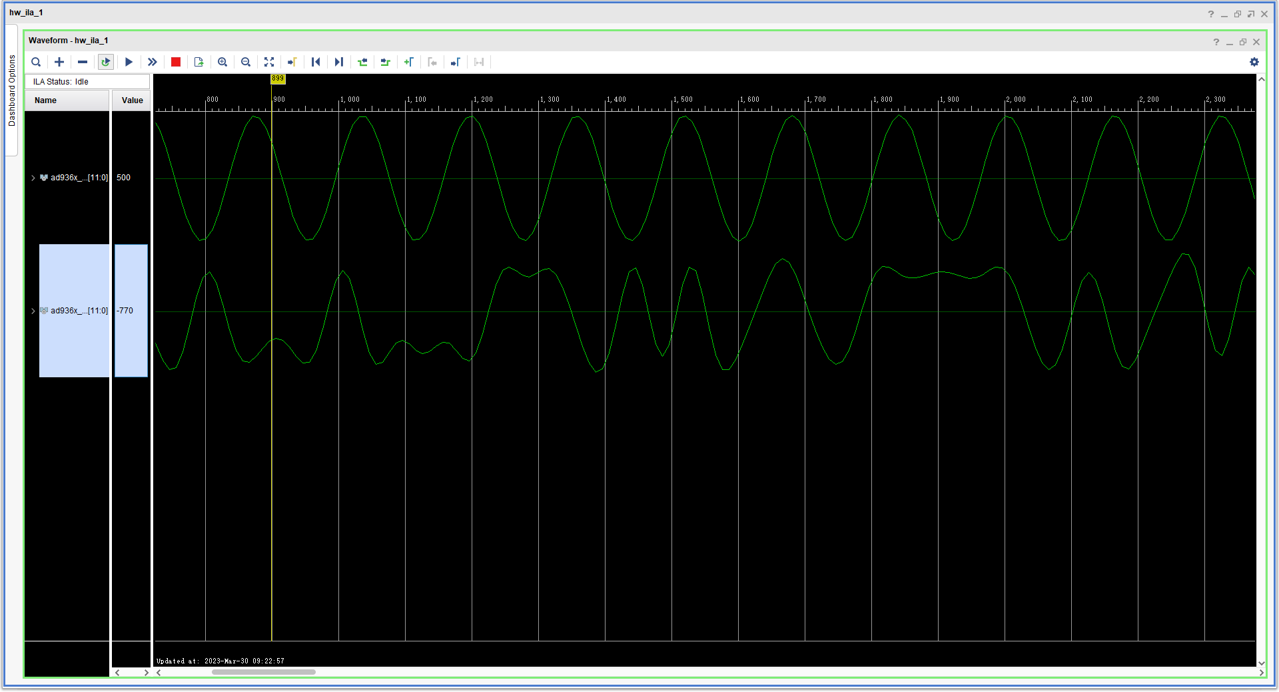
Task: Select highlighted ad936x signal row
Action: (74, 311)
